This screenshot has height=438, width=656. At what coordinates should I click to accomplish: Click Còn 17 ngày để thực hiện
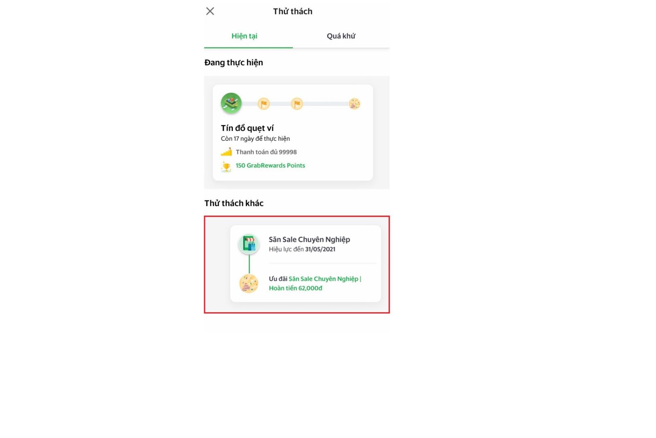point(255,139)
